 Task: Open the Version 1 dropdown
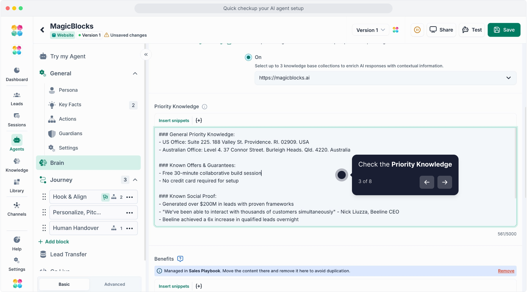click(370, 30)
